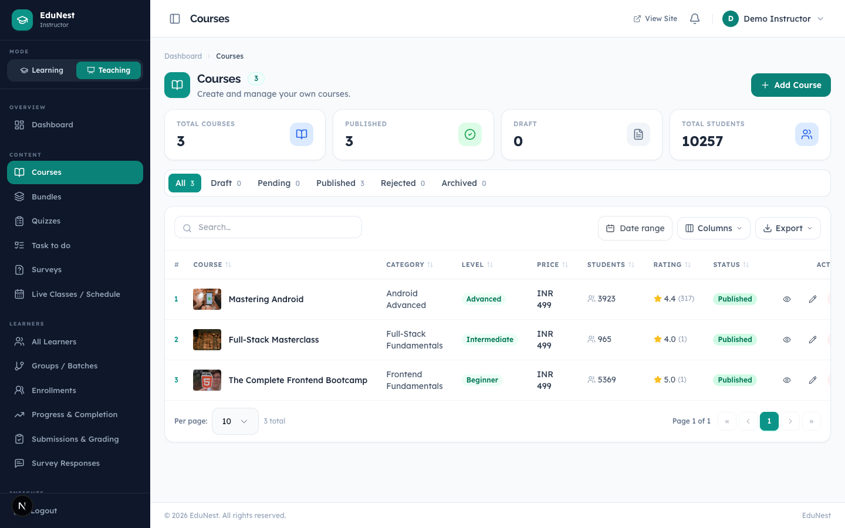Focus the course Search field
Image resolution: width=845 pixels, height=528 pixels.
[268, 227]
